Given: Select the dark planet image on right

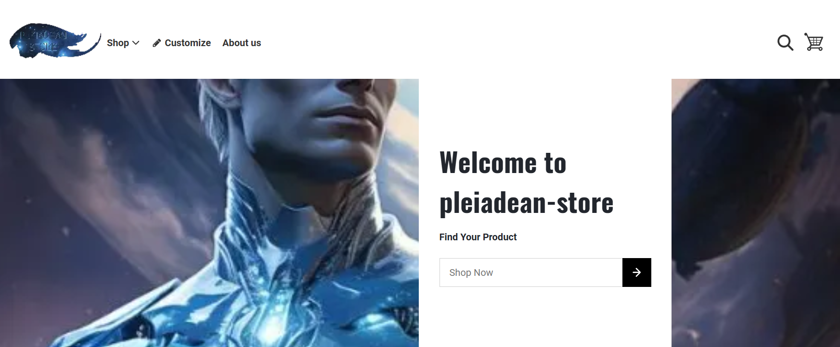Looking at the screenshot, I should [x=756, y=213].
